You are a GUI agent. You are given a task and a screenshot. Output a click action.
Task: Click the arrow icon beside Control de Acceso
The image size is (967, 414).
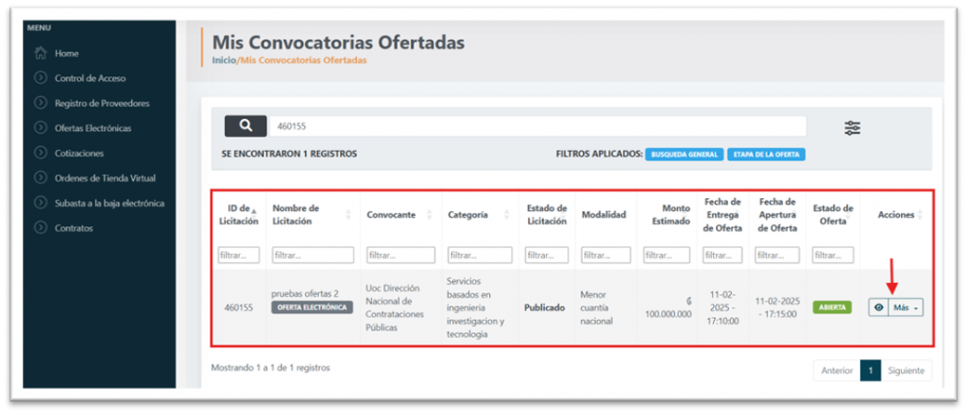[x=41, y=78]
